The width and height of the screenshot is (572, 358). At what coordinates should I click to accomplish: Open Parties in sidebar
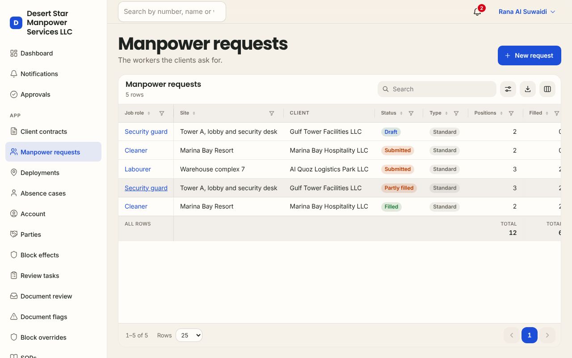53,234
